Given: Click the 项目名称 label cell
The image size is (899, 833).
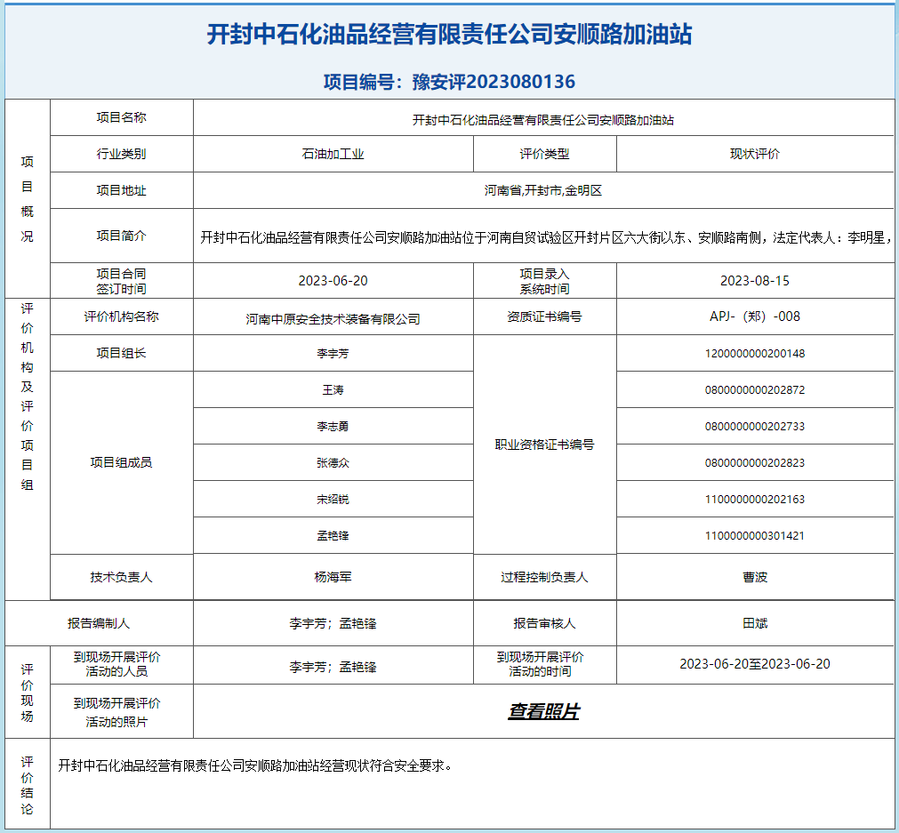Looking at the screenshot, I should [122, 117].
